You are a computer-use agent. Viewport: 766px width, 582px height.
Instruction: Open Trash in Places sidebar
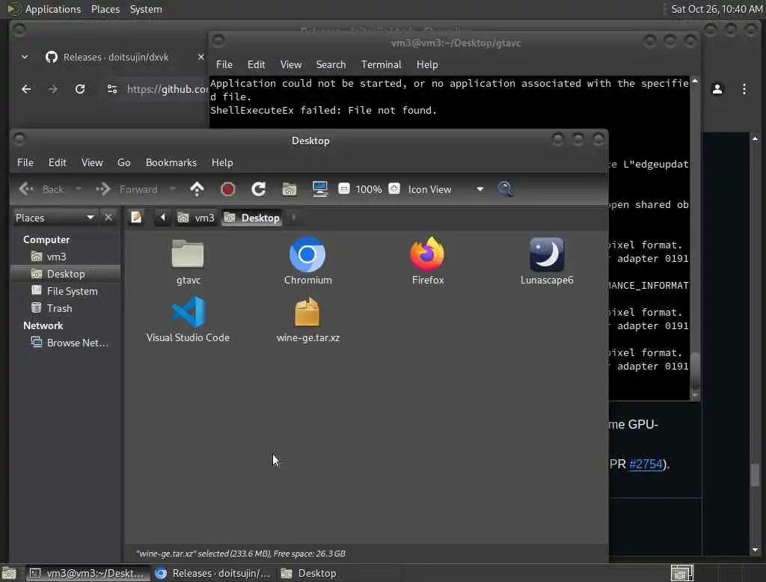65,308
